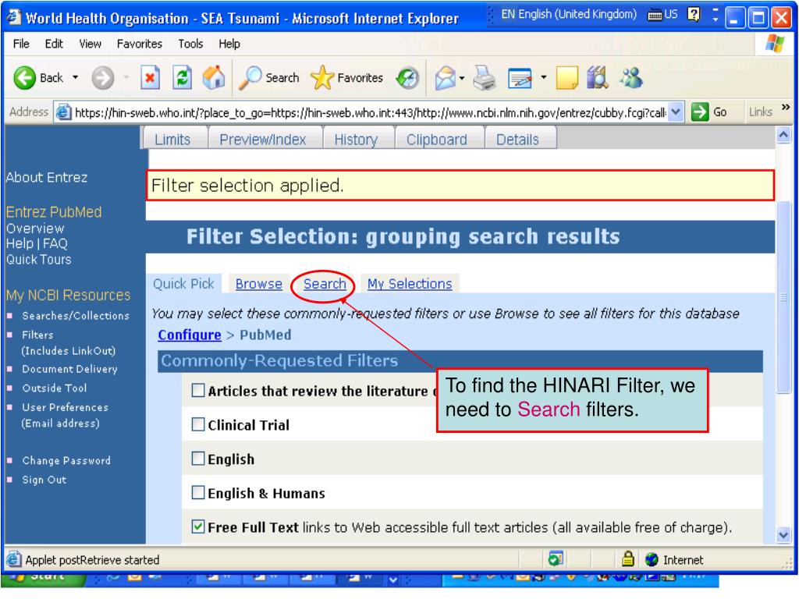Open Filters link in My NCBI sidebar
This screenshot has height=599, width=799.
pyautogui.click(x=37, y=335)
